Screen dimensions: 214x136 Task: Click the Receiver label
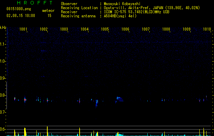69,12
